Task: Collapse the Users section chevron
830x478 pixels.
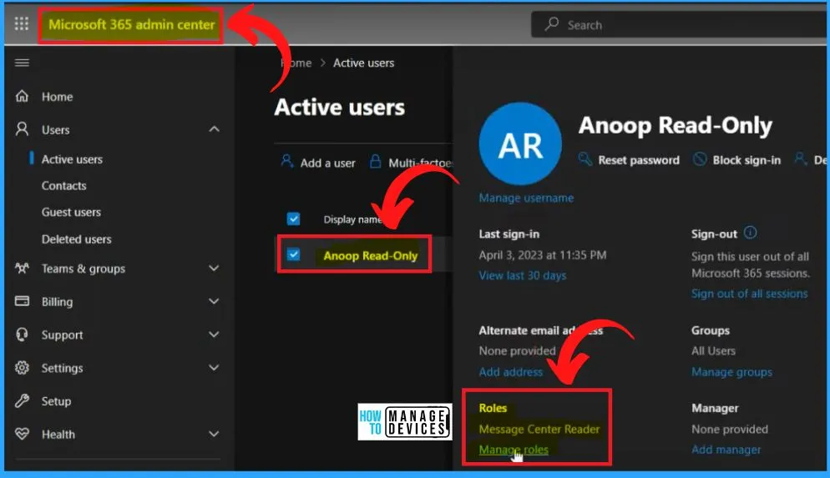Action: (x=214, y=129)
